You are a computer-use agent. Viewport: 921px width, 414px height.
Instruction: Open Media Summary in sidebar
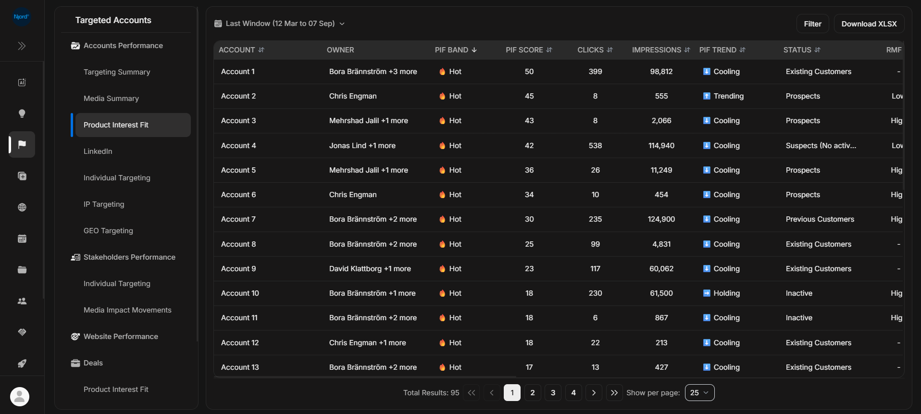click(x=111, y=99)
